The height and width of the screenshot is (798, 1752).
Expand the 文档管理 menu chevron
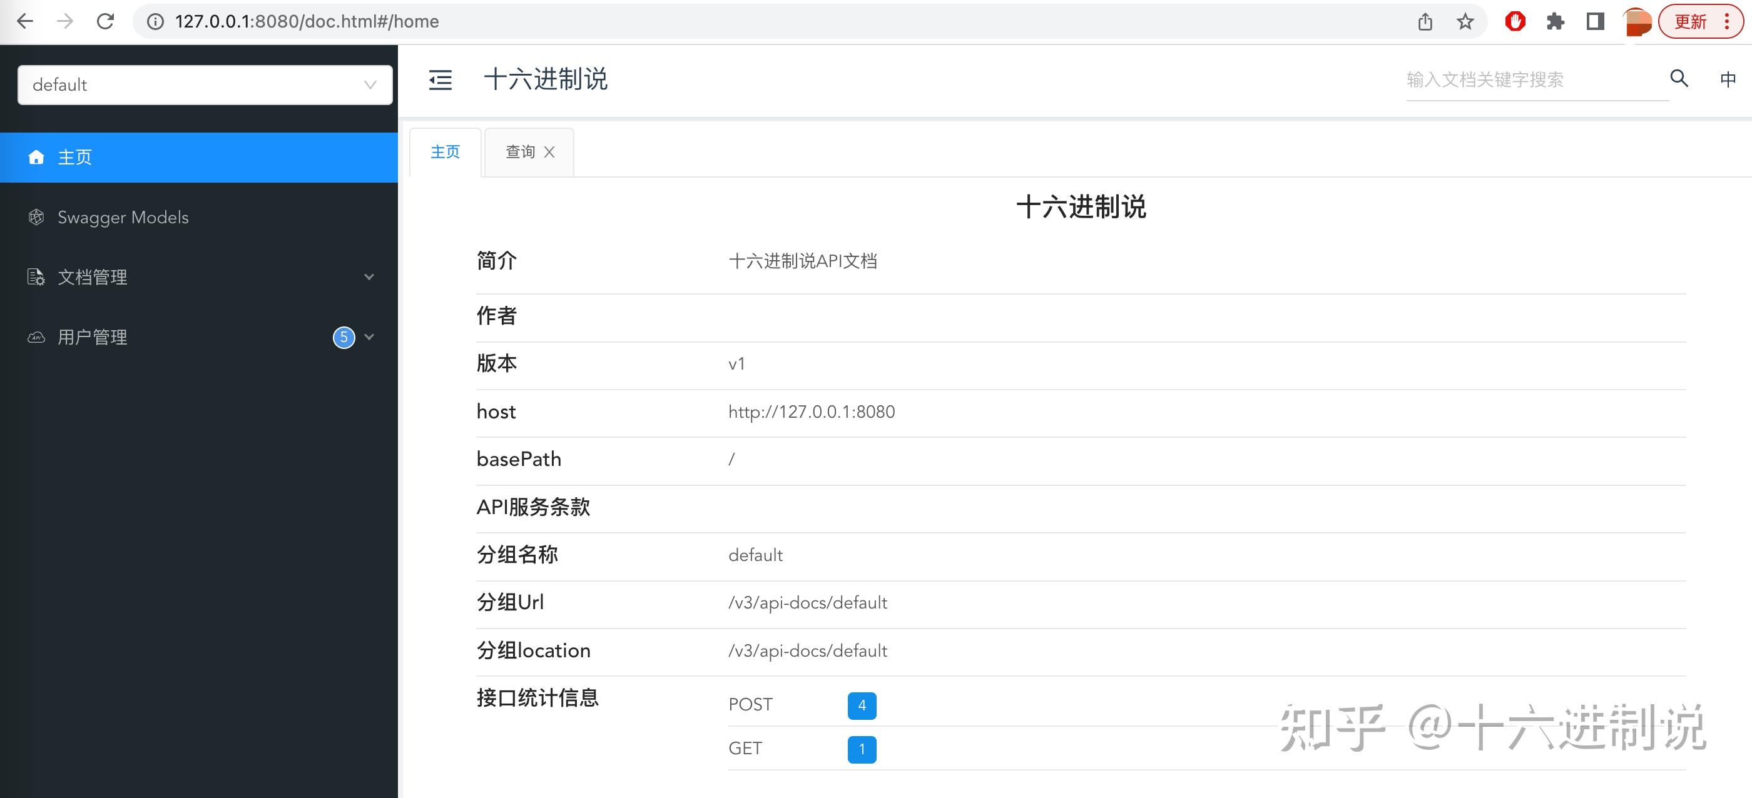coord(369,276)
